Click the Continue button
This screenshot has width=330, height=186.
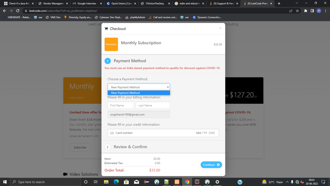pyautogui.click(x=211, y=165)
